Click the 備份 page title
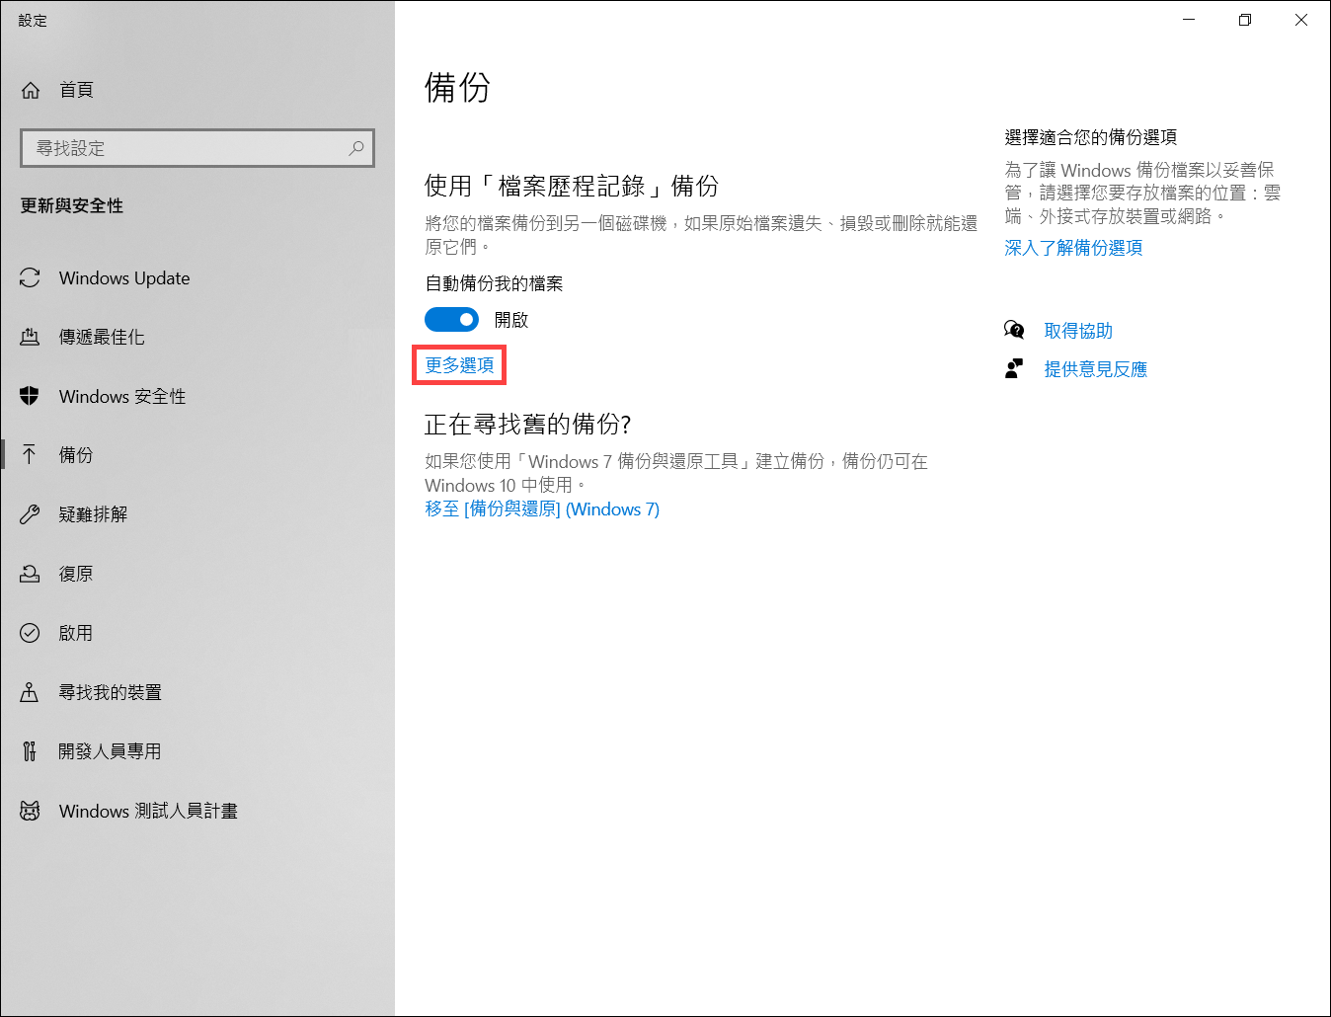 pyautogui.click(x=457, y=88)
